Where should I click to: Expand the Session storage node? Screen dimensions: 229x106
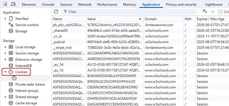[x=5, y=53]
